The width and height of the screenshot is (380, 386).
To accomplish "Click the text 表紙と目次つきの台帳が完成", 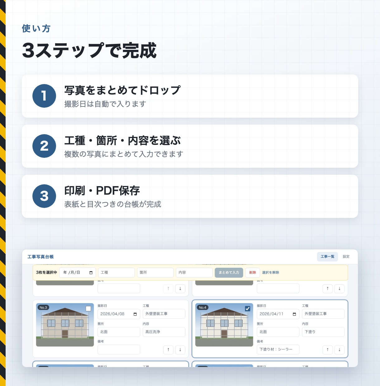I will click(113, 204).
